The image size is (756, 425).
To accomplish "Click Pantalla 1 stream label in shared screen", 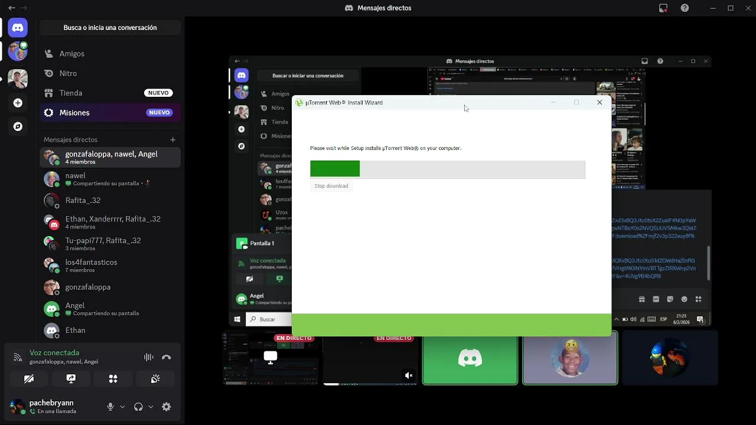I will tap(262, 243).
